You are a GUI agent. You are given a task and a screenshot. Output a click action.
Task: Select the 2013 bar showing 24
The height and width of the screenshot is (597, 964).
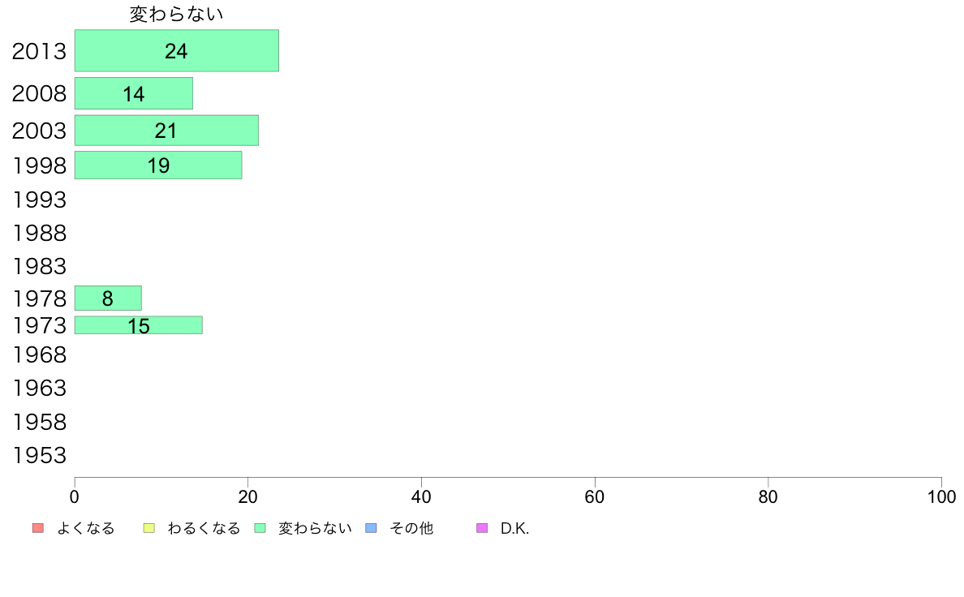click(x=176, y=50)
